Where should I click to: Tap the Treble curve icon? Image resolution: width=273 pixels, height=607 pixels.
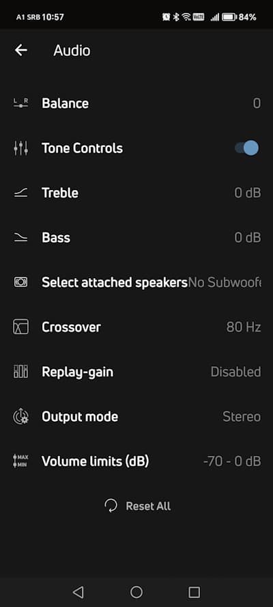21,193
